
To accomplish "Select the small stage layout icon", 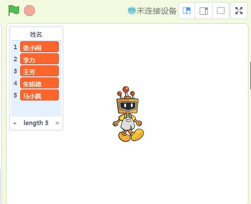I will tap(187, 11).
